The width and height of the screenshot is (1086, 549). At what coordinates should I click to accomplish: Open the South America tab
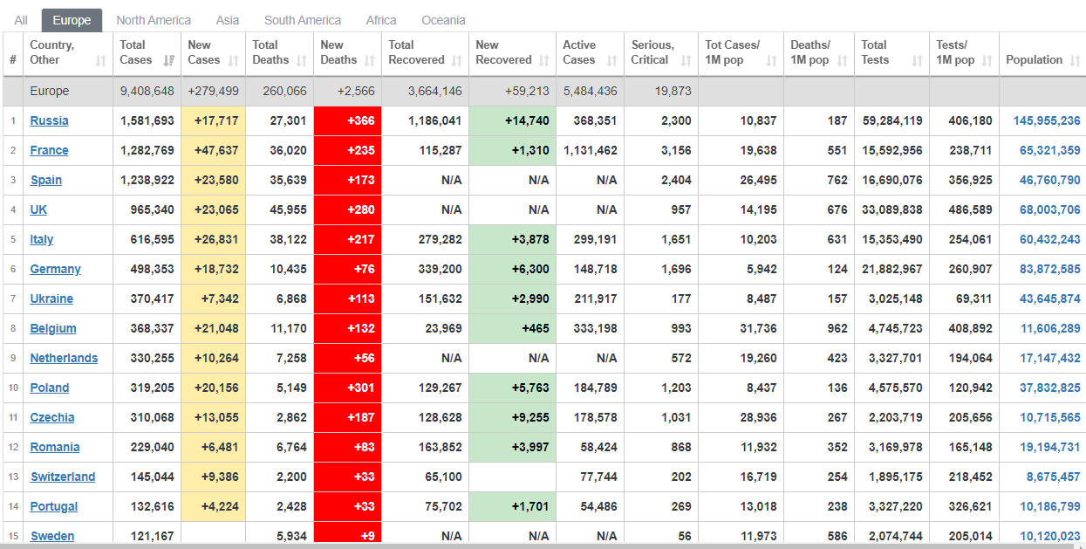coord(303,20)
